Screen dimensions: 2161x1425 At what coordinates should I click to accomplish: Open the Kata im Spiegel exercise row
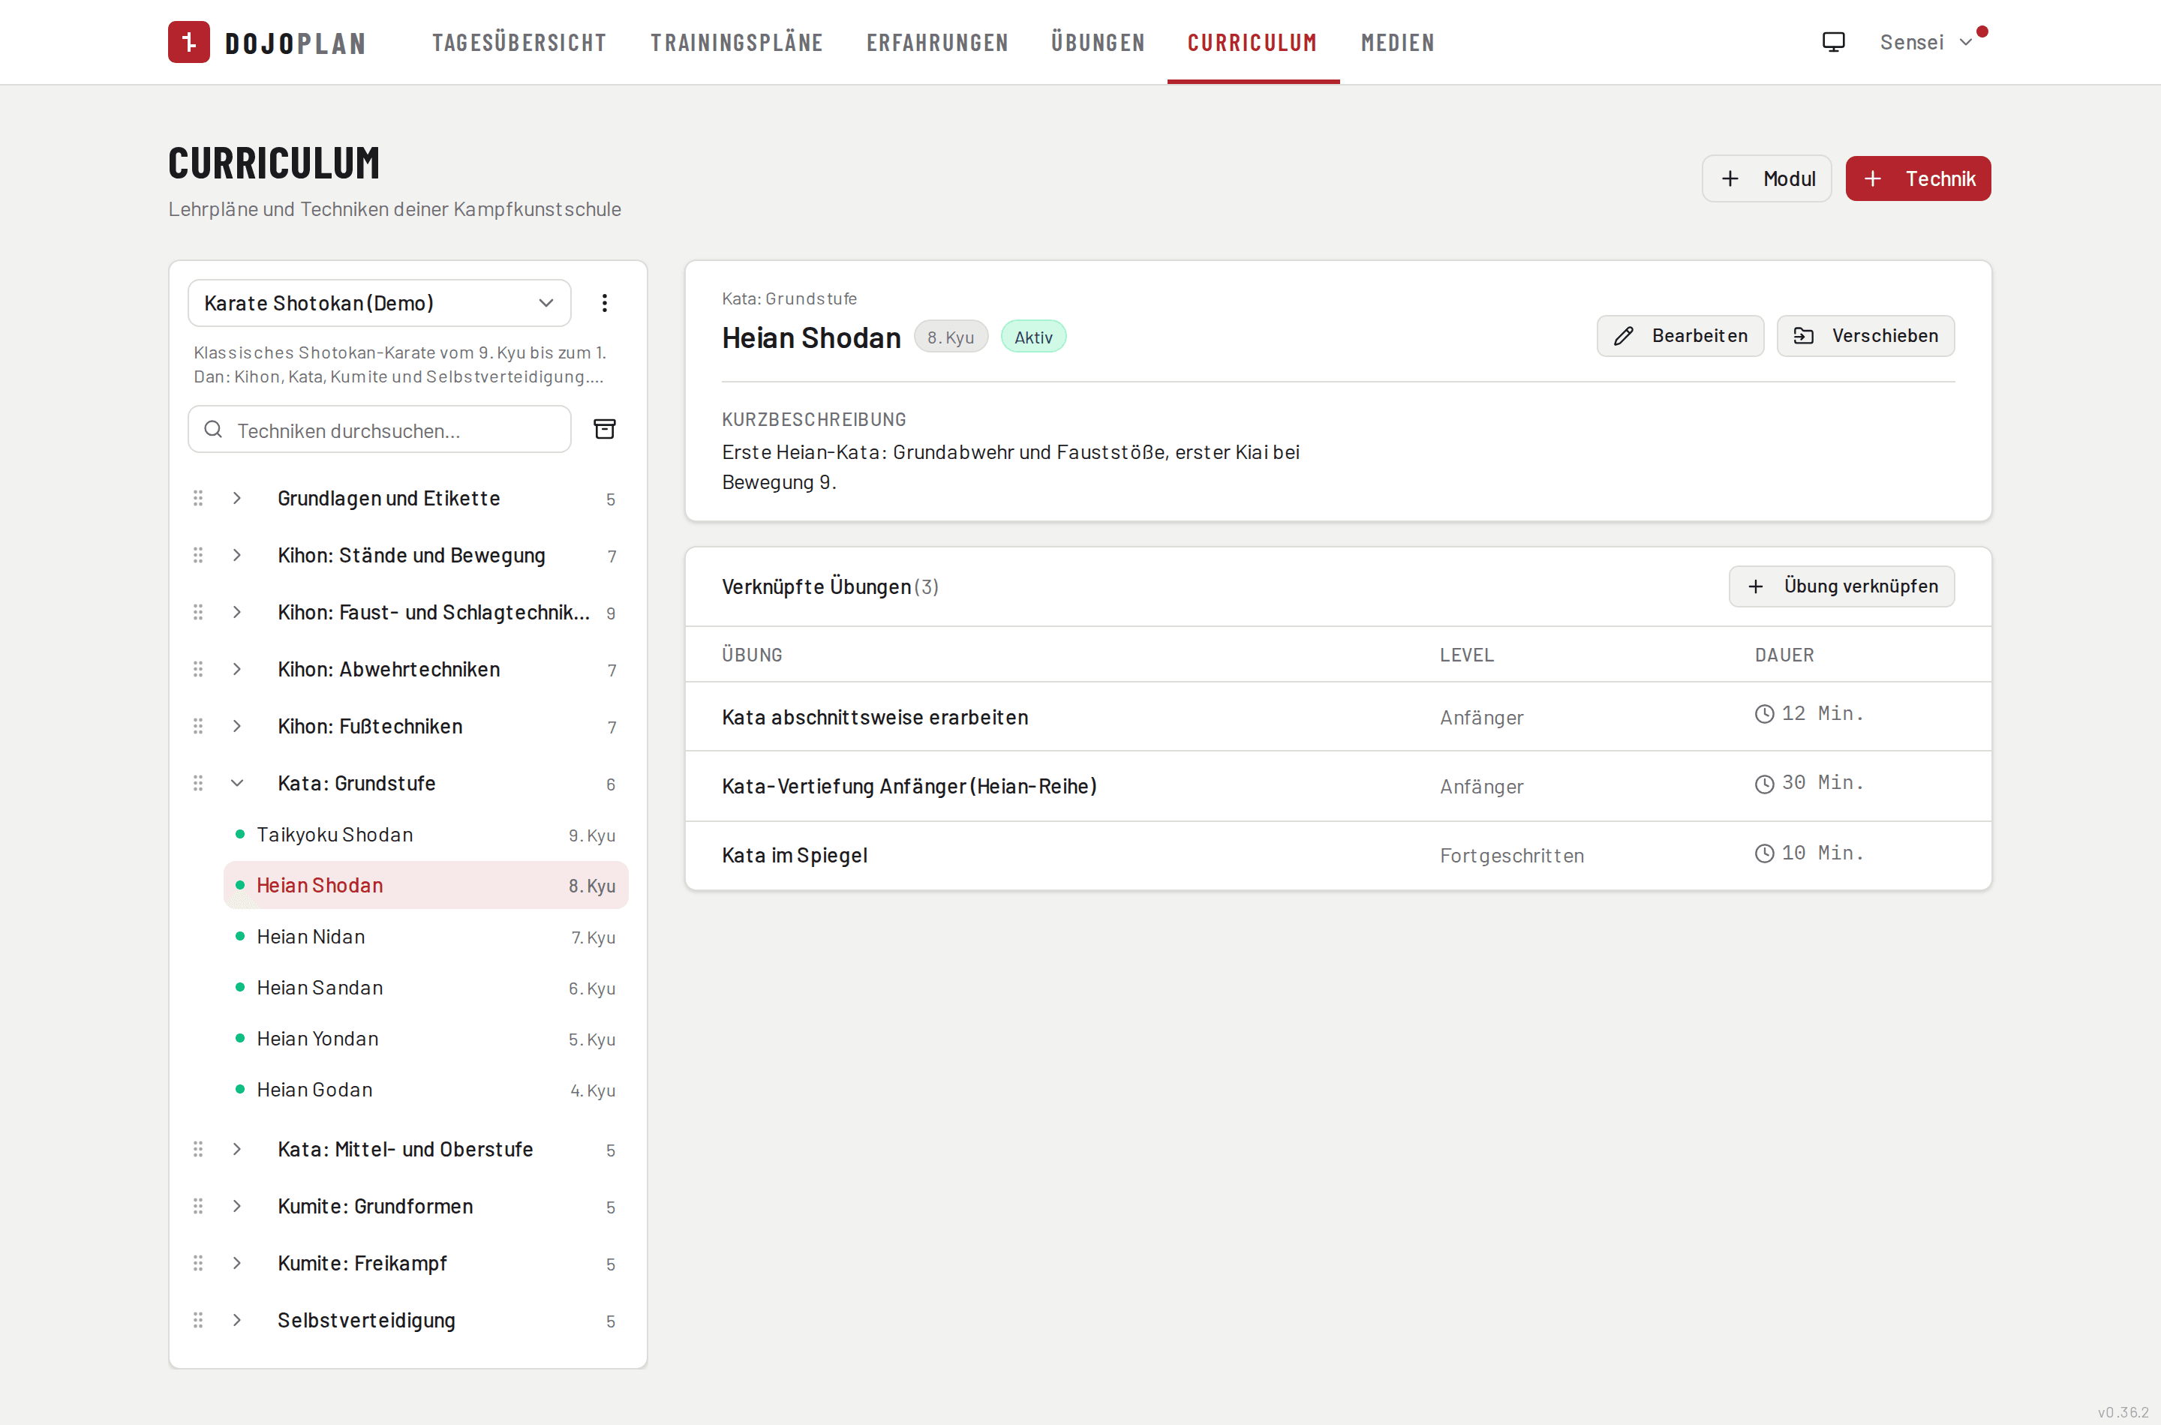(1337, 855)
